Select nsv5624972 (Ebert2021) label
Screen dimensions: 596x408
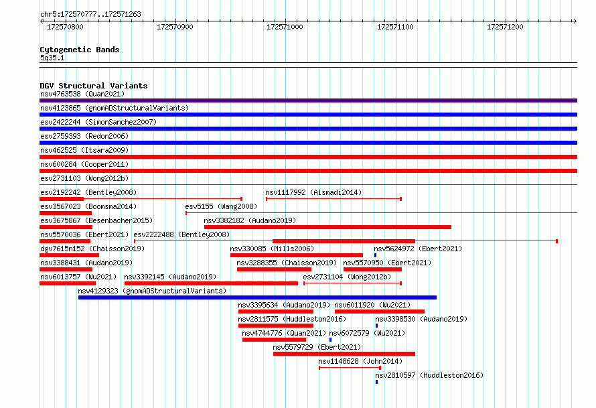coord(418,249)
